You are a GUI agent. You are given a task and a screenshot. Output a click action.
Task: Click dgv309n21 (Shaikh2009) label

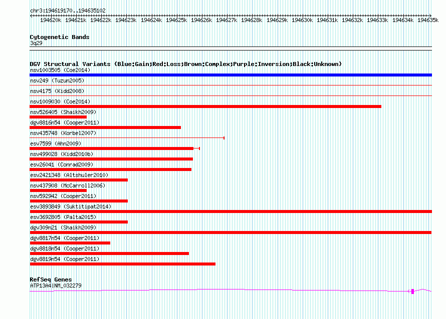63,227
